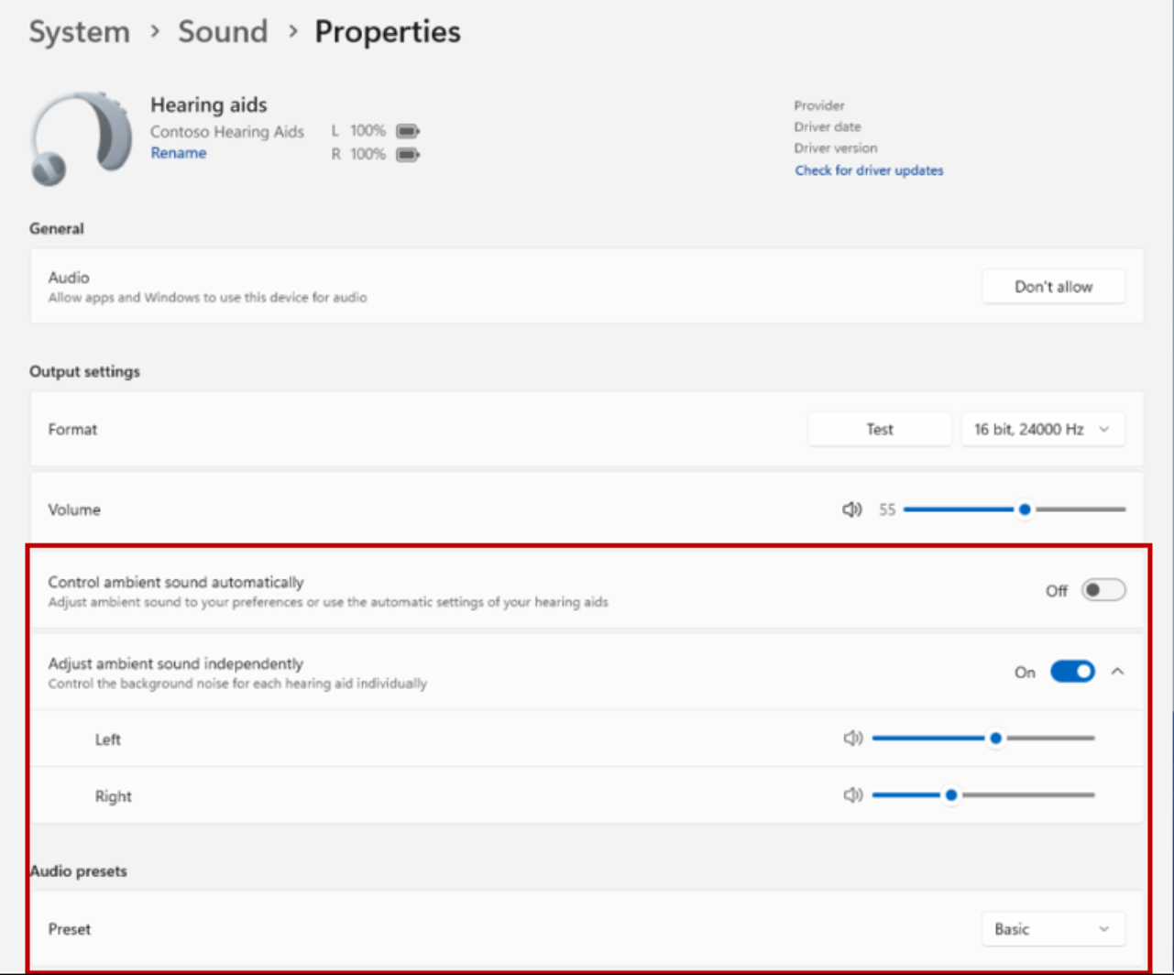Viewport: 1174px width, 975px height.
Task: Click the Right ambient sound speaker icon
Action: tap(853, 795)
